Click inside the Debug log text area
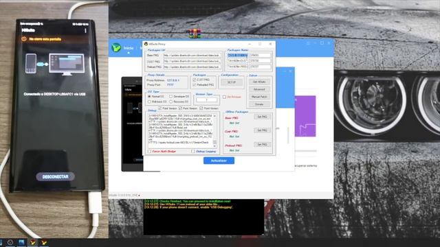 [180, 130]
